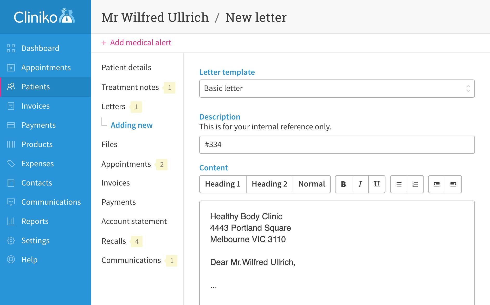
Task: Insert a bulleted list
Action: (x=398, y=184)
